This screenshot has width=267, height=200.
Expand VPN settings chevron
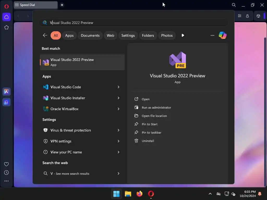pyautogui.click(x=119, y=141)
